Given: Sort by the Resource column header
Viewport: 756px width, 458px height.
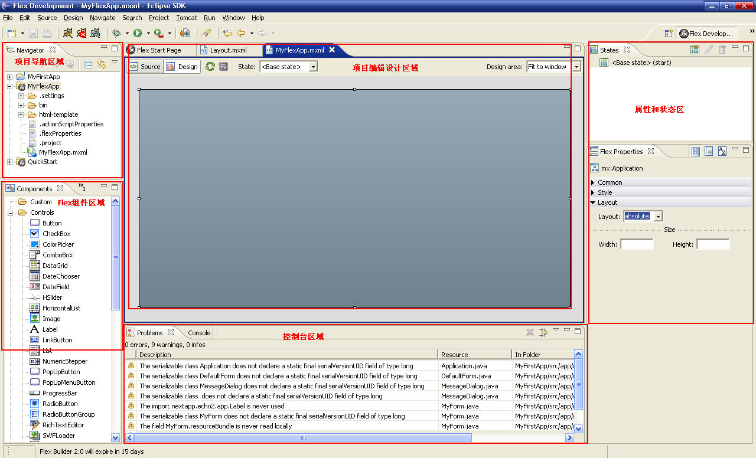Looking at the screenshot, I should click(475, 355).
